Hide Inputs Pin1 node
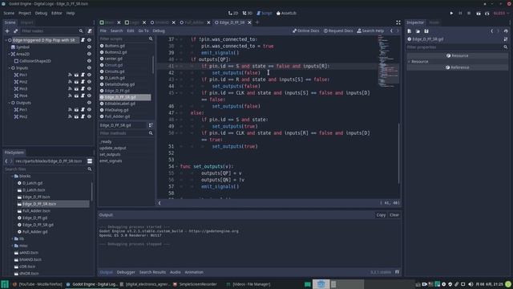Screen dimensions: 513x289 tap(89, 75)
